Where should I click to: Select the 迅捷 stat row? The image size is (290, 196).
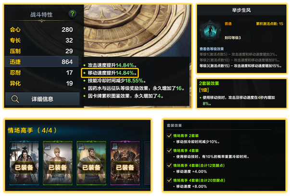[42, 61]
